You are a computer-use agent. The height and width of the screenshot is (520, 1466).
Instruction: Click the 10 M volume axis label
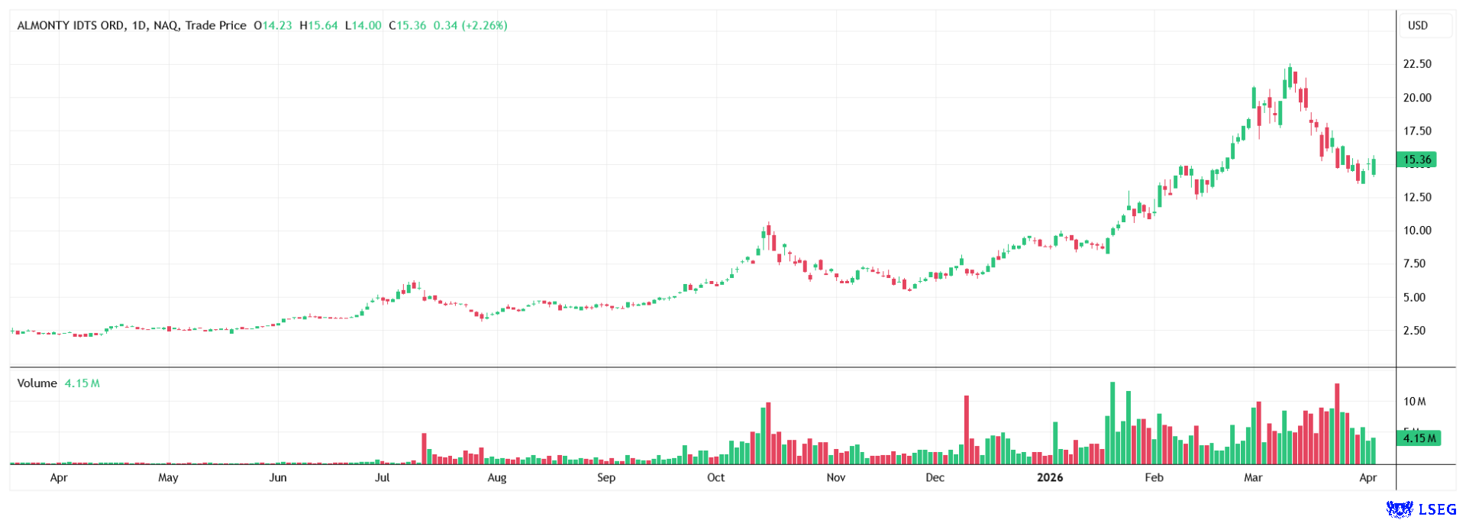click(x=1414, y=402)
